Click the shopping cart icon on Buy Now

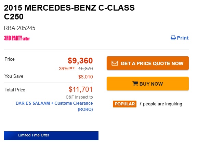(135, 84)
